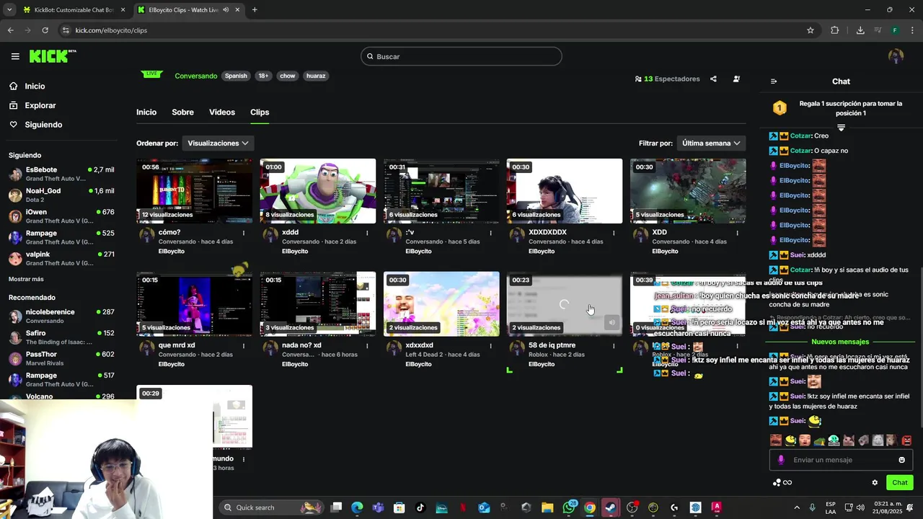This screenshot has width=923, height=519.
Task: Show hidden system tray icons chevron
Action: 797,507
